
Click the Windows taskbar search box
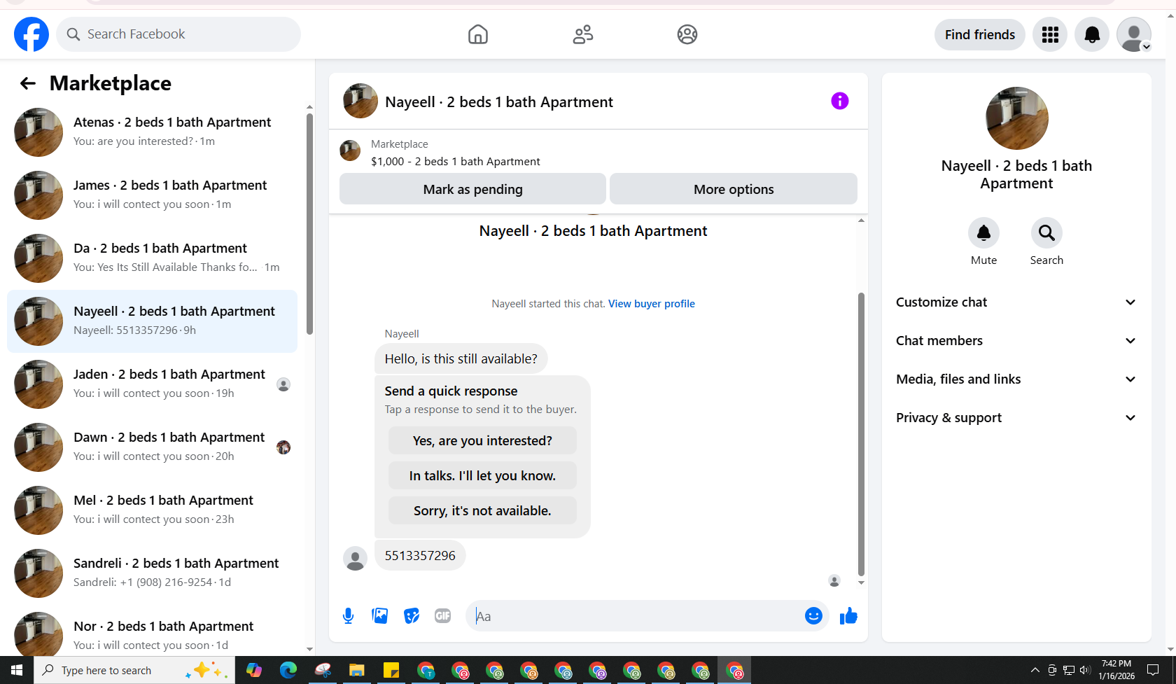point(134,671)
